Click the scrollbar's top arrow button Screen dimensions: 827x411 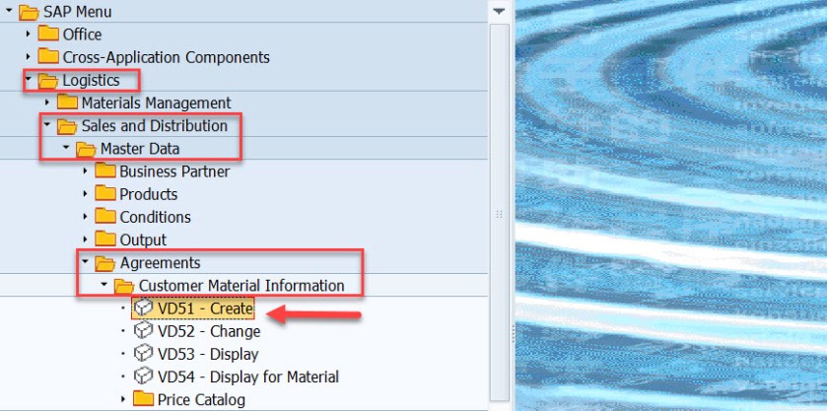(x=499, y=11)
